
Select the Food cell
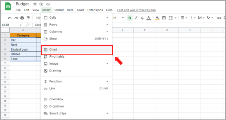click(23, 59)
